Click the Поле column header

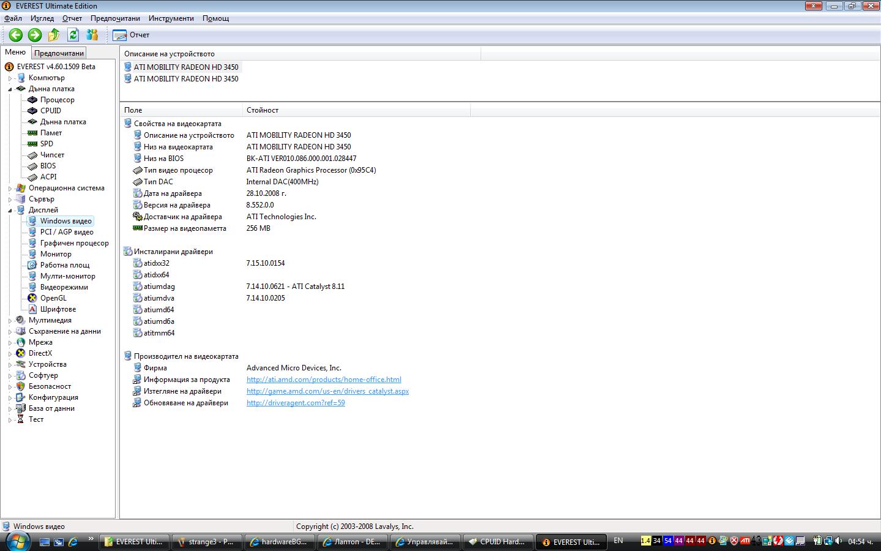point(181,110)
